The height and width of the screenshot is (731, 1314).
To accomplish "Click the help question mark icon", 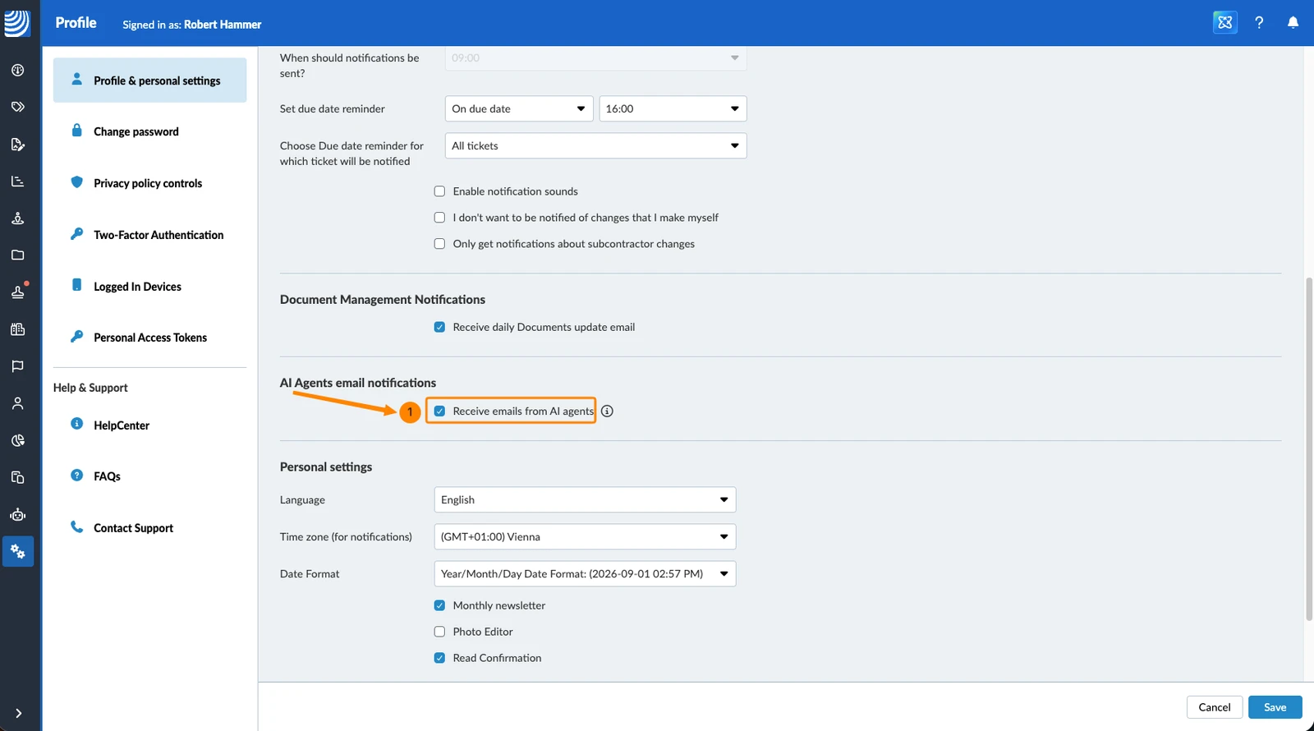I will 1259,23.
